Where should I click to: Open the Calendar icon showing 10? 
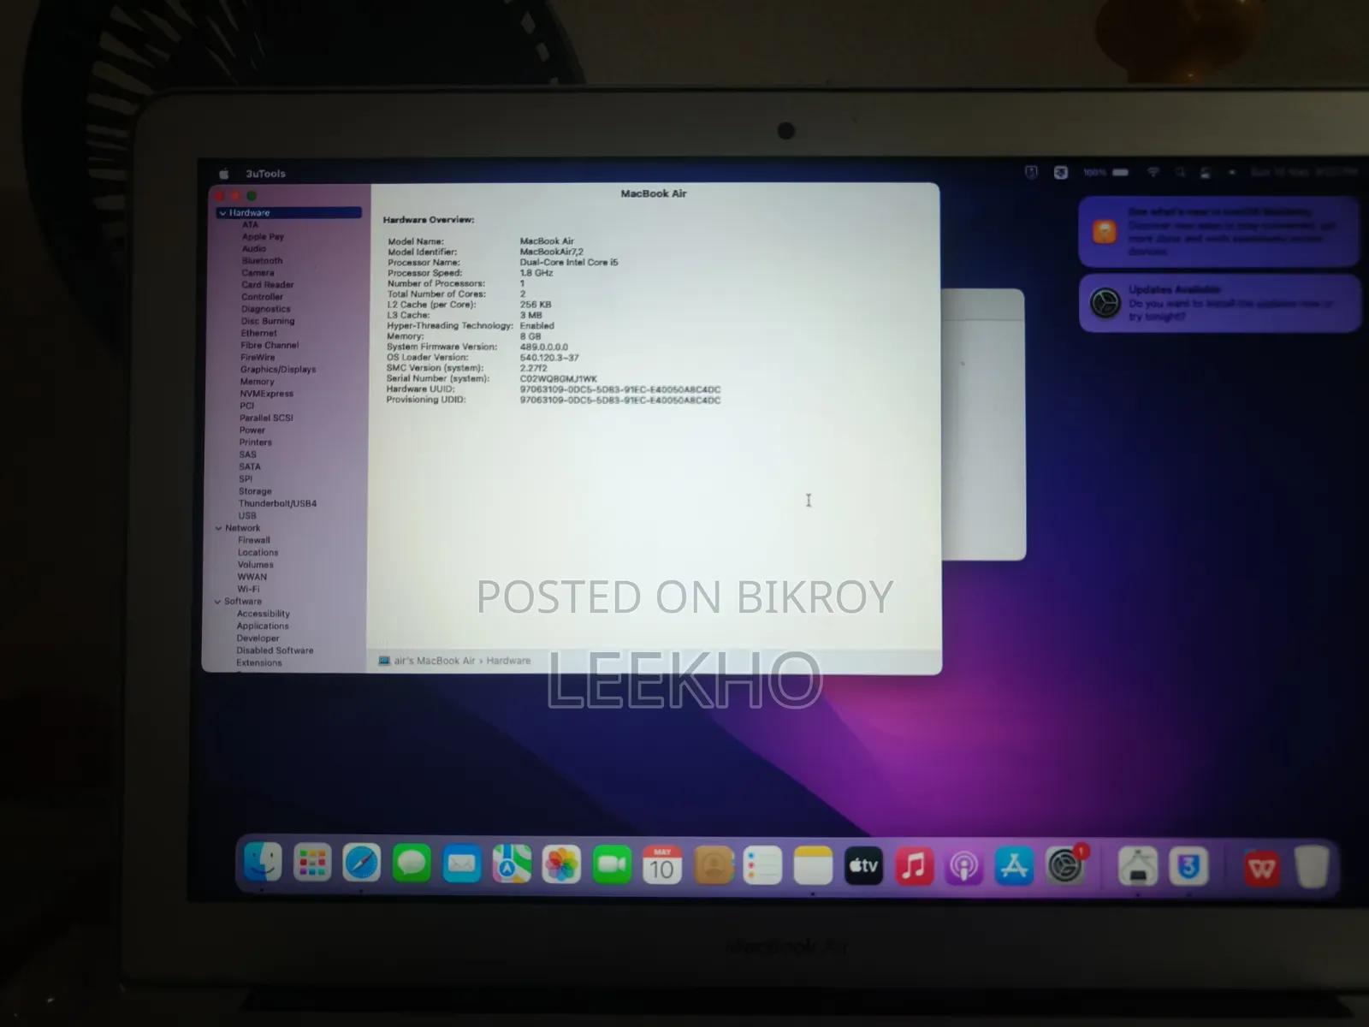(x=662, y=865)
